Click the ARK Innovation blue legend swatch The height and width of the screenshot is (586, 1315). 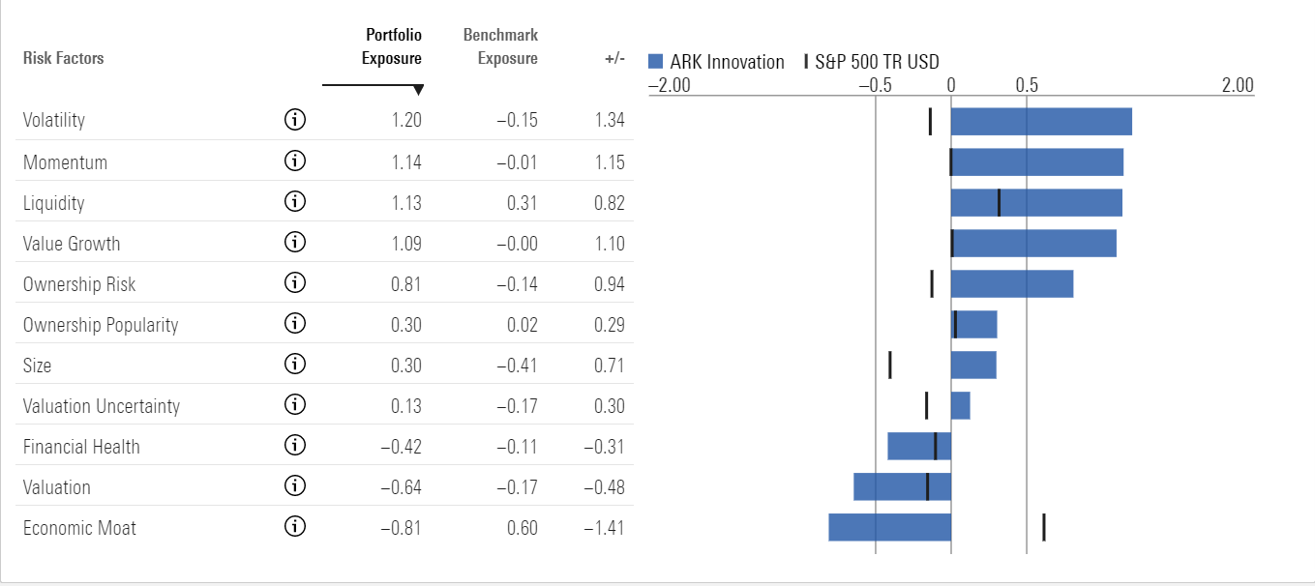[x=655, y=62]
